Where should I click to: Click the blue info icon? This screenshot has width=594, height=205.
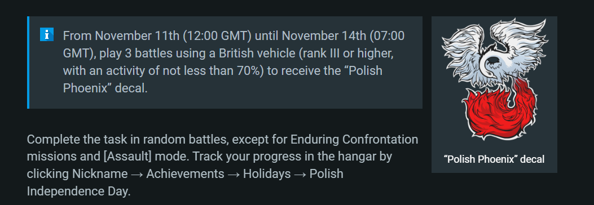47,34
